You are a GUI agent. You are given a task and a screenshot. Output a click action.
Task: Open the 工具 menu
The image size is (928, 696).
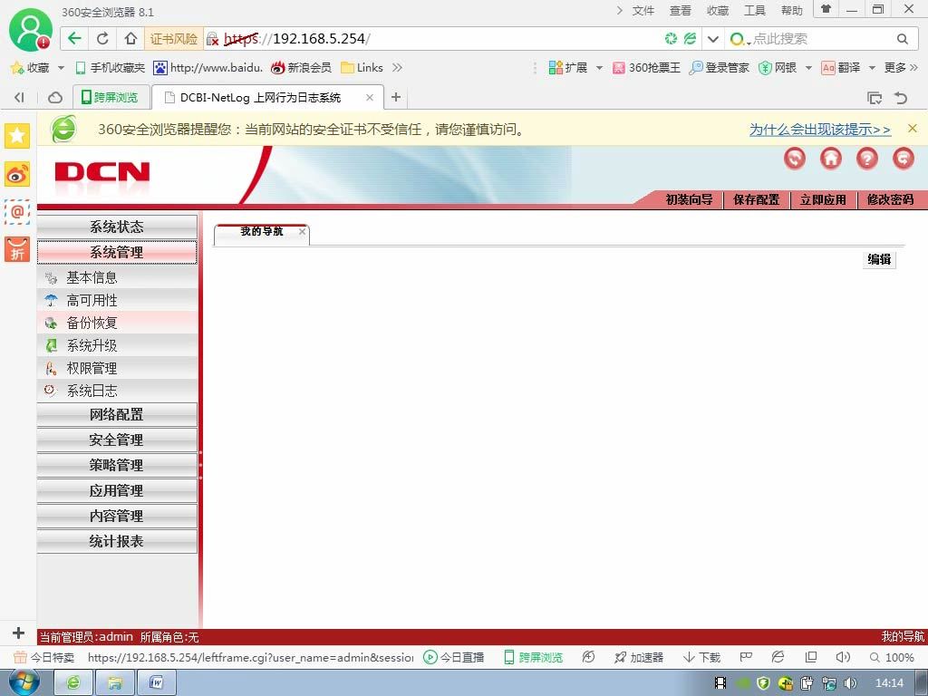[755, 11]
